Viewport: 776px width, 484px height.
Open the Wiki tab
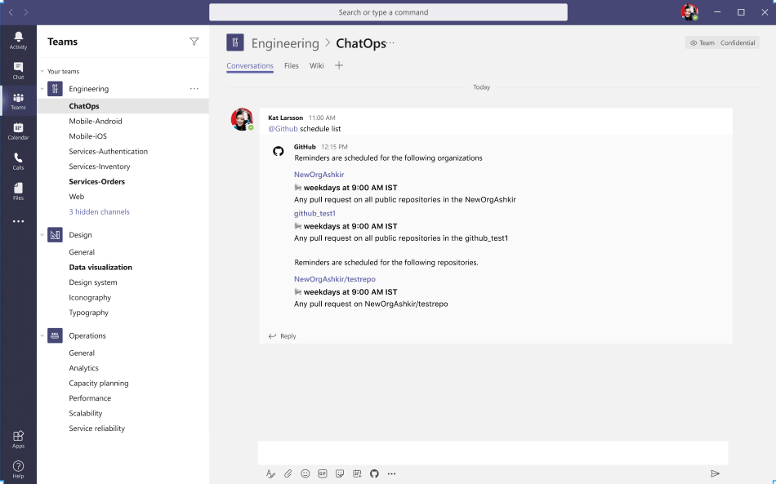coord(316,66)
